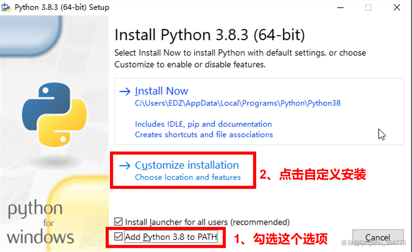Click the arrow icon beside Customize installation
Screen dimensions: 412x252
click(124, 165)
